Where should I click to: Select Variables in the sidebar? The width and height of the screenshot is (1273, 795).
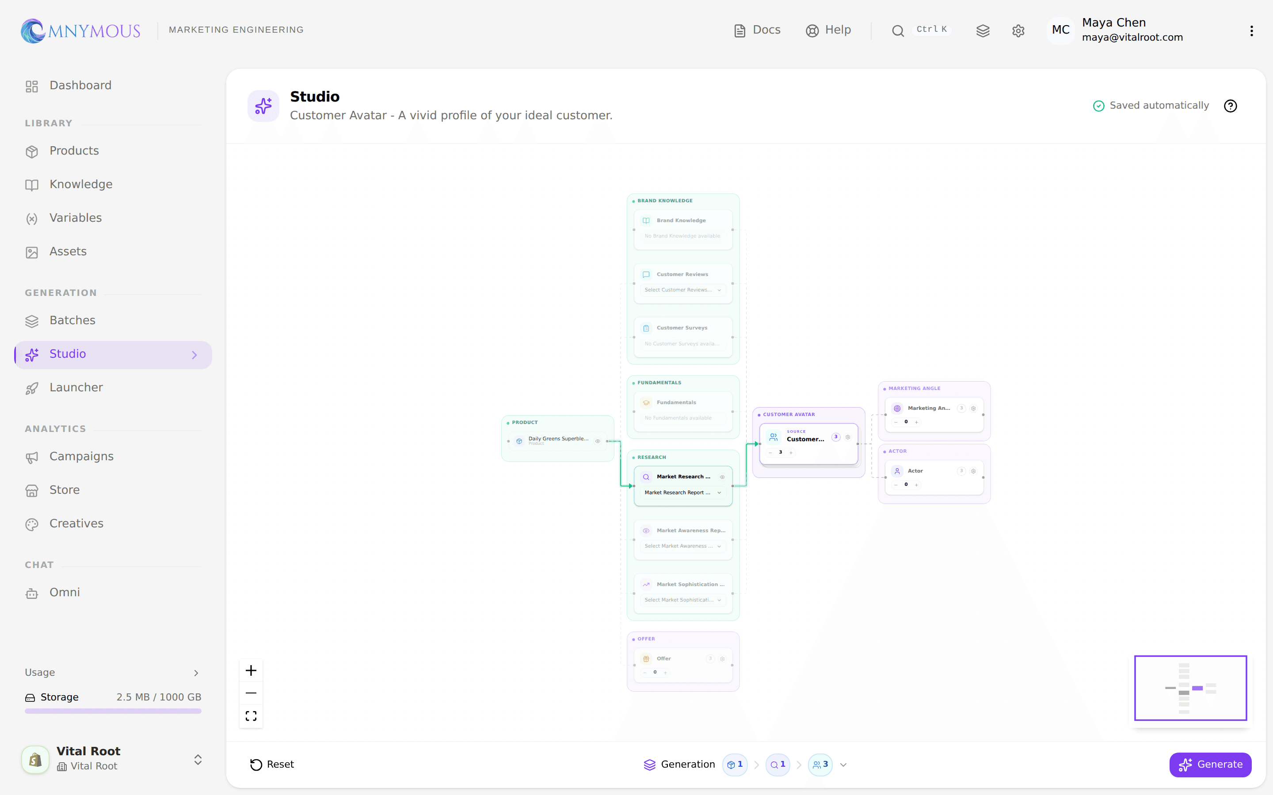coord(113,218)
